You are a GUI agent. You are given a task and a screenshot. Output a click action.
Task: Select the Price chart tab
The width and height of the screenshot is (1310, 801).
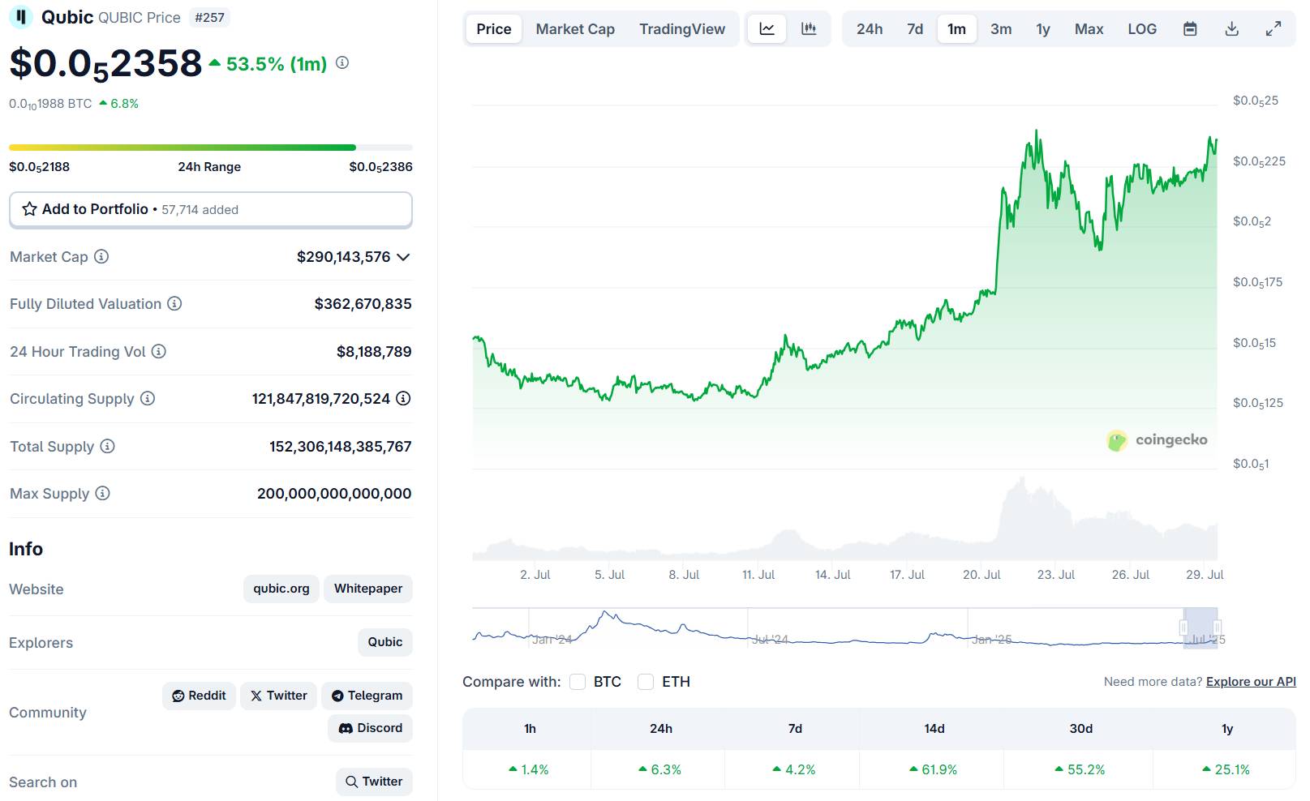[494, 29]
